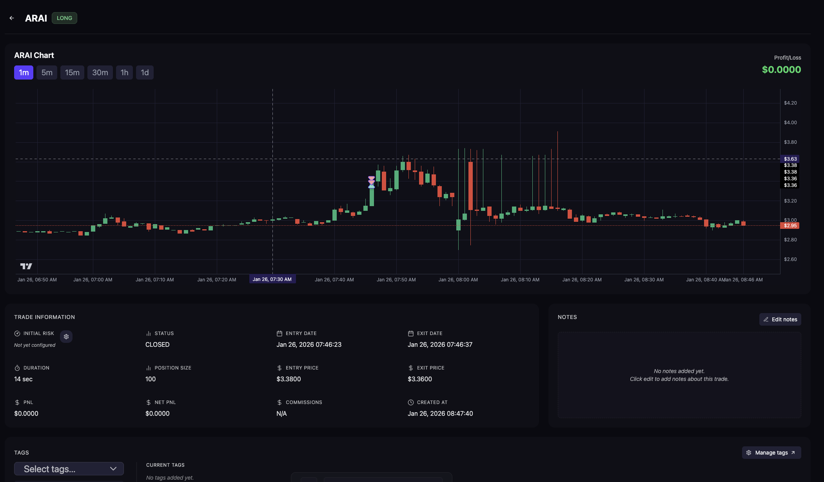The image size is (824, 482).
Task: Click the external link arrow in Manage tags
Action: point(793,453)
